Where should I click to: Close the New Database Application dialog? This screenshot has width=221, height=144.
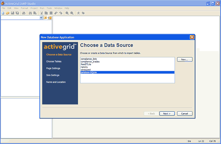(x=192, y=37)
